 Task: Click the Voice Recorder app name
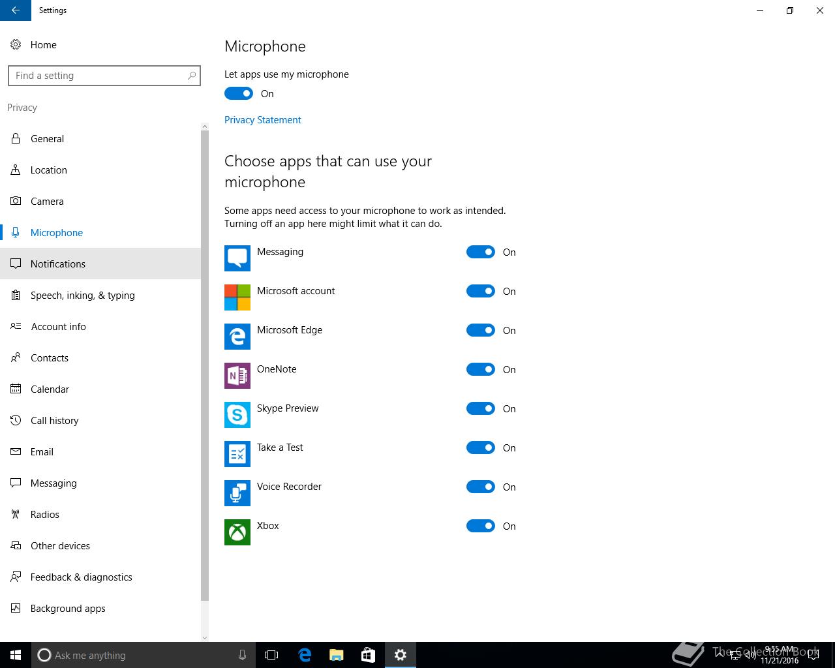coord(289,487)
